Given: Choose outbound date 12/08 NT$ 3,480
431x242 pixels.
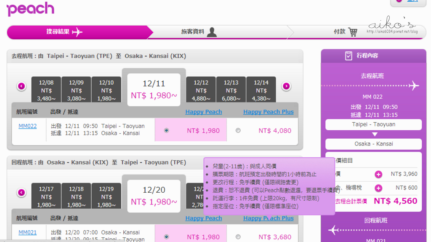Looking at the screenshot, I should [46, 90].
